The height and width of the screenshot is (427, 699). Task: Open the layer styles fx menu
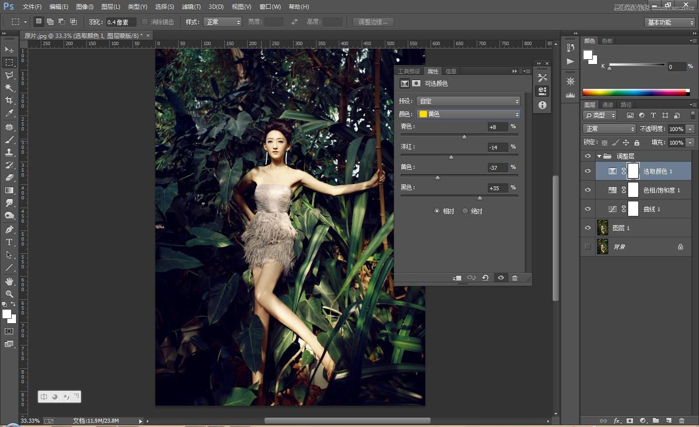[x=617, y=421]
